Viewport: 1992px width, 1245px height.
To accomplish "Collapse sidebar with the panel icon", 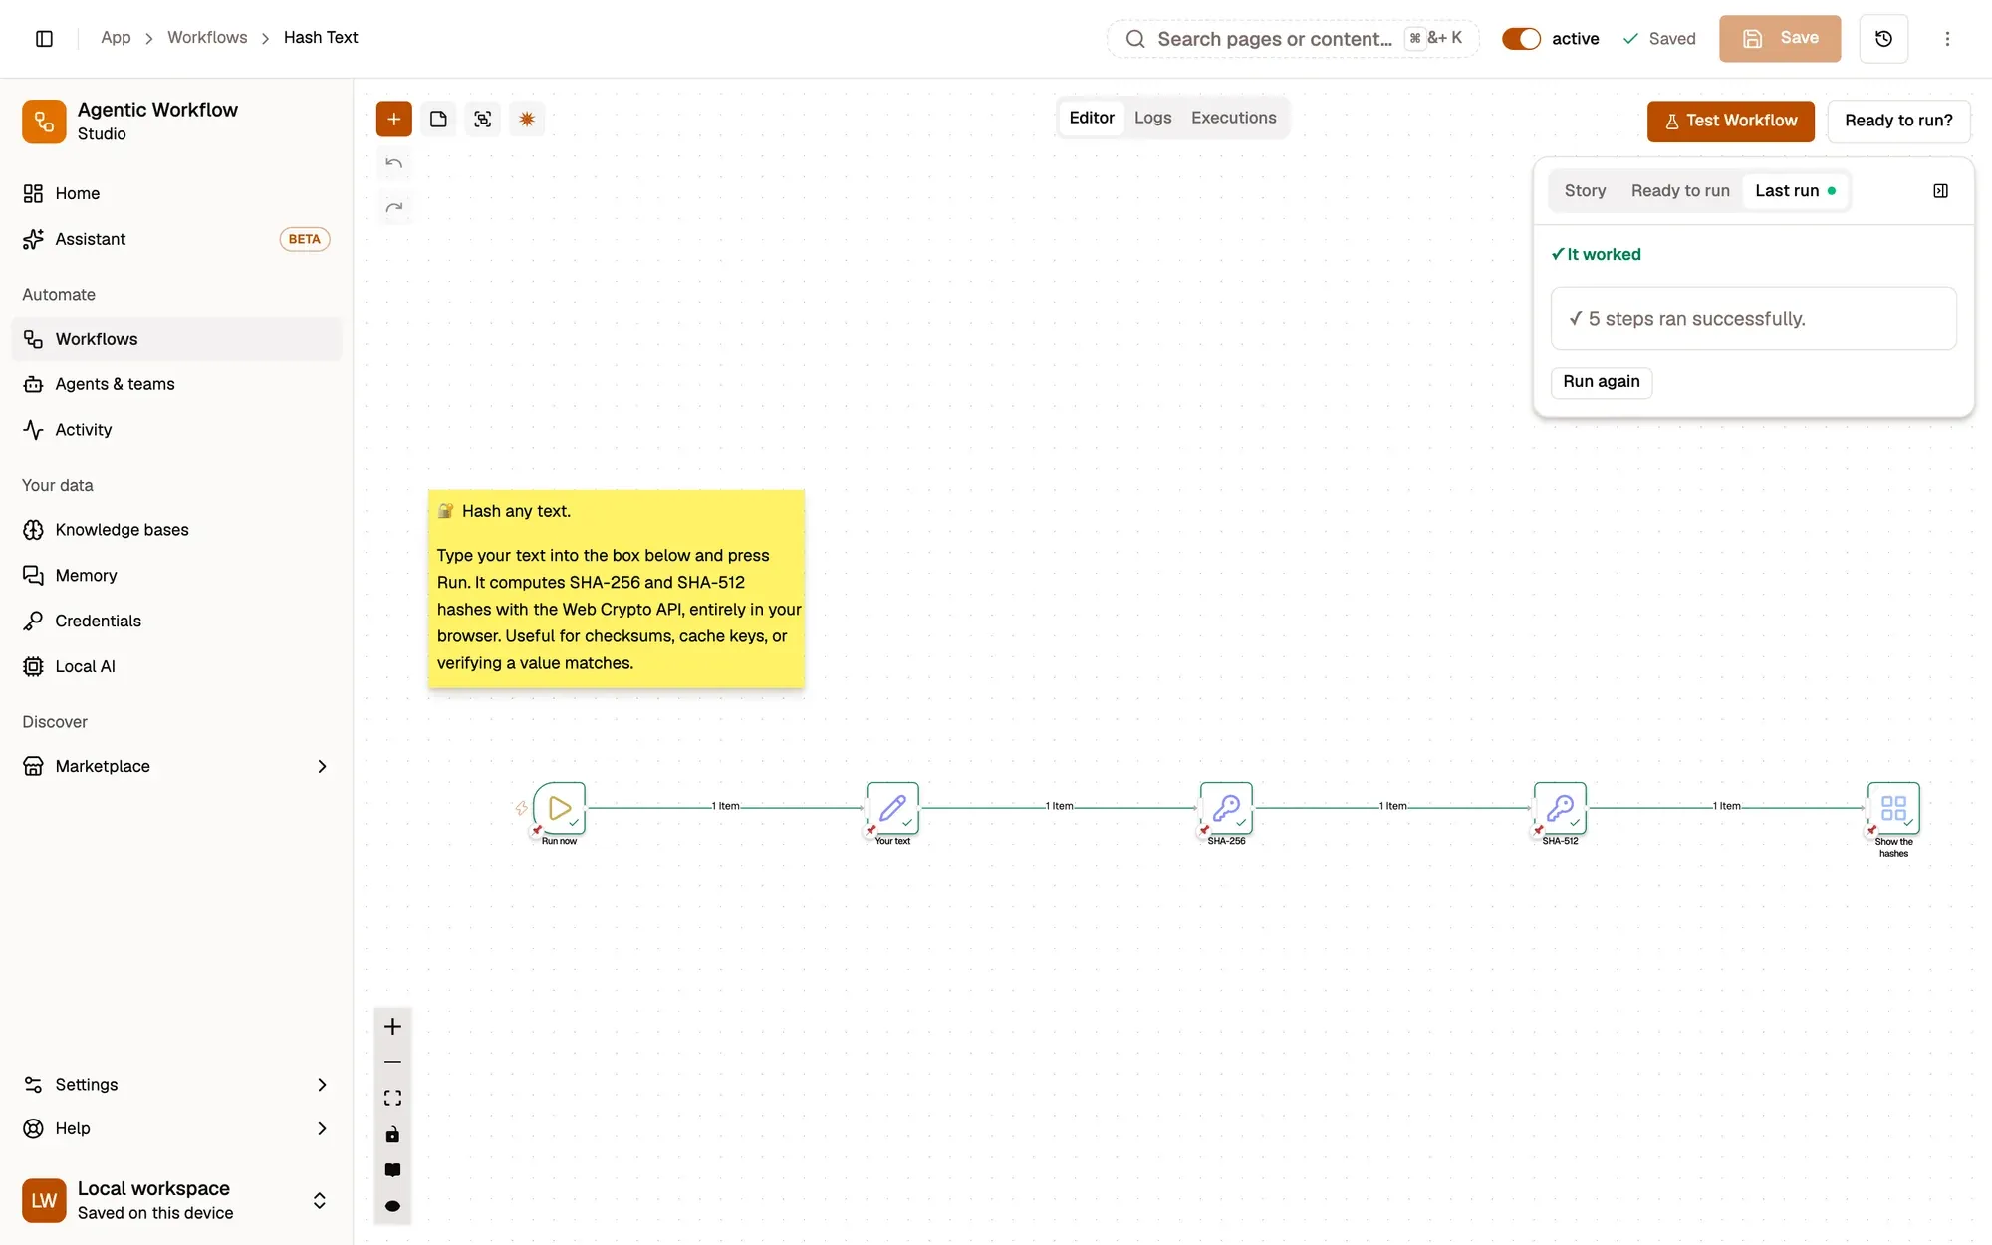I will point(44,38).
